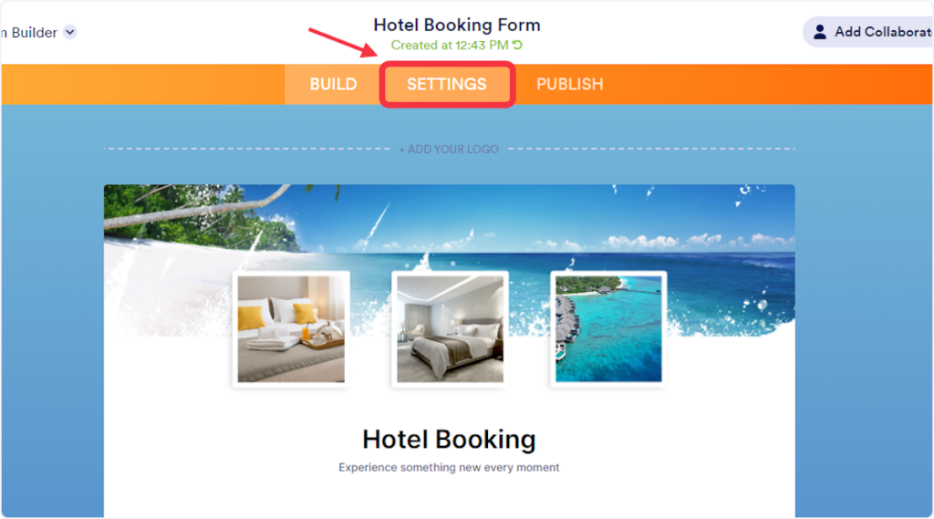Select the turquoise island resort thumbnail
This screenshot has width=934, height=519.
608,329
